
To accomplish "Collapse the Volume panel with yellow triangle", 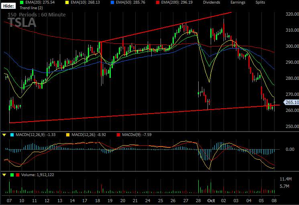I will [4, 175].
